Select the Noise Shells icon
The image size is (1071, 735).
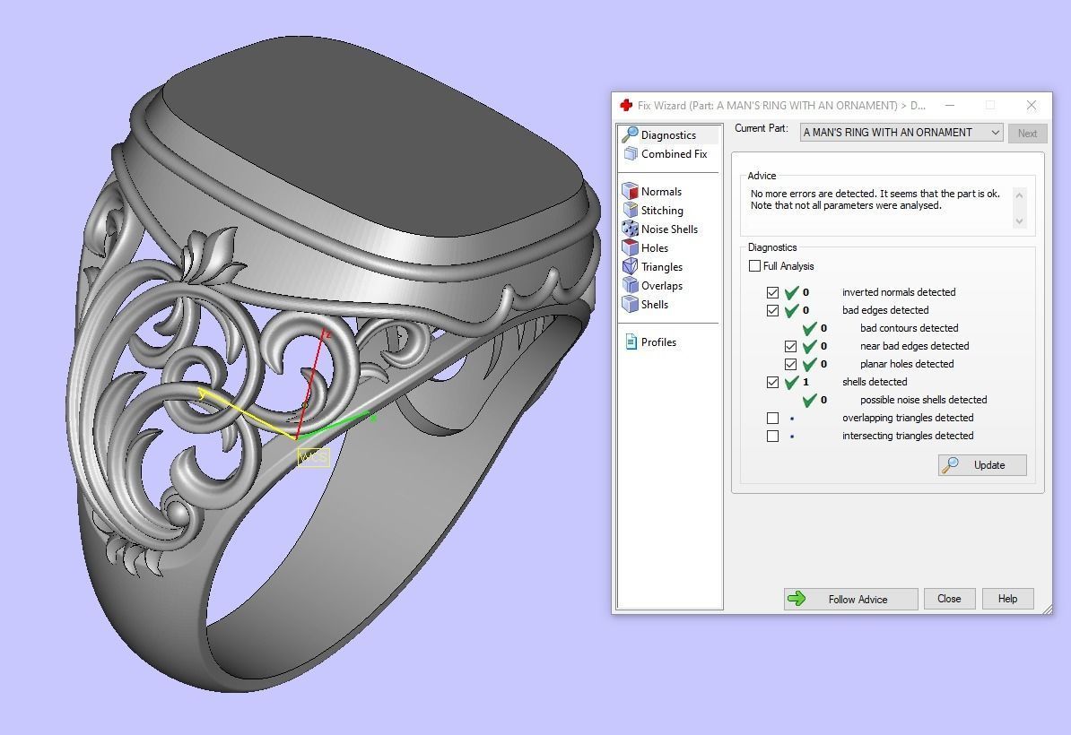coord(630,229)
